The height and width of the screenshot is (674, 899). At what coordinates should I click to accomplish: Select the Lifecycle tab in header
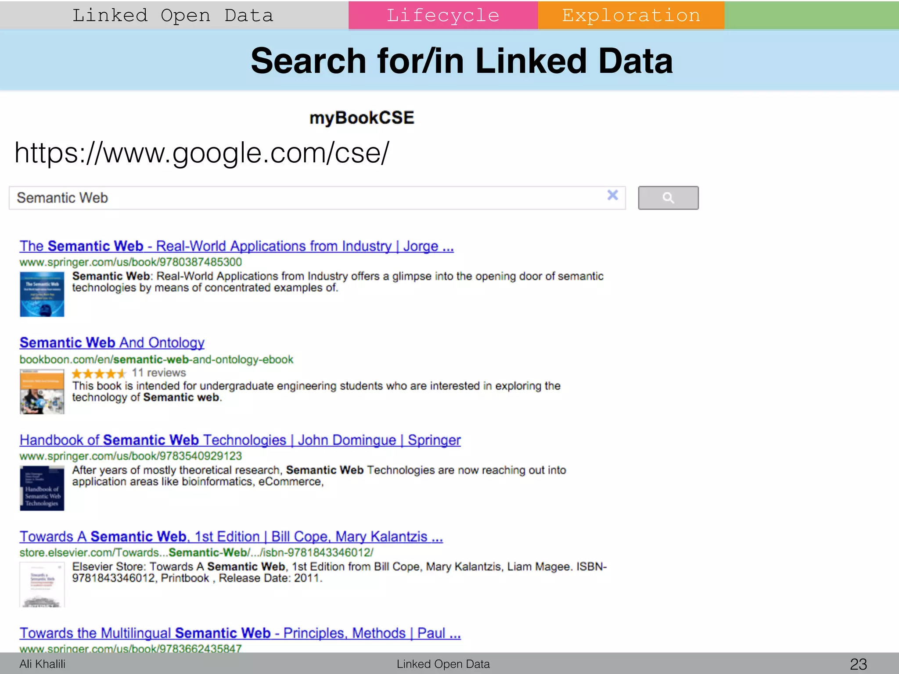(x=443, y=15)
